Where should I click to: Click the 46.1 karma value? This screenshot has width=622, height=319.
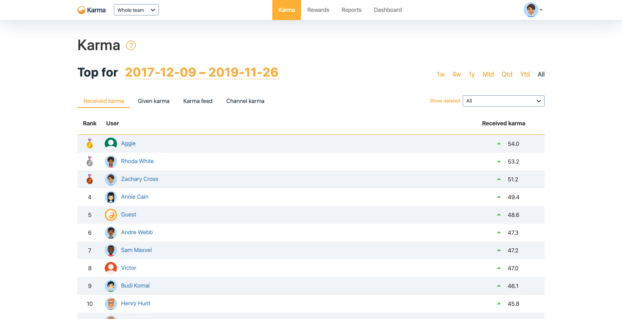pyautogui.click(x=513, y=286)
